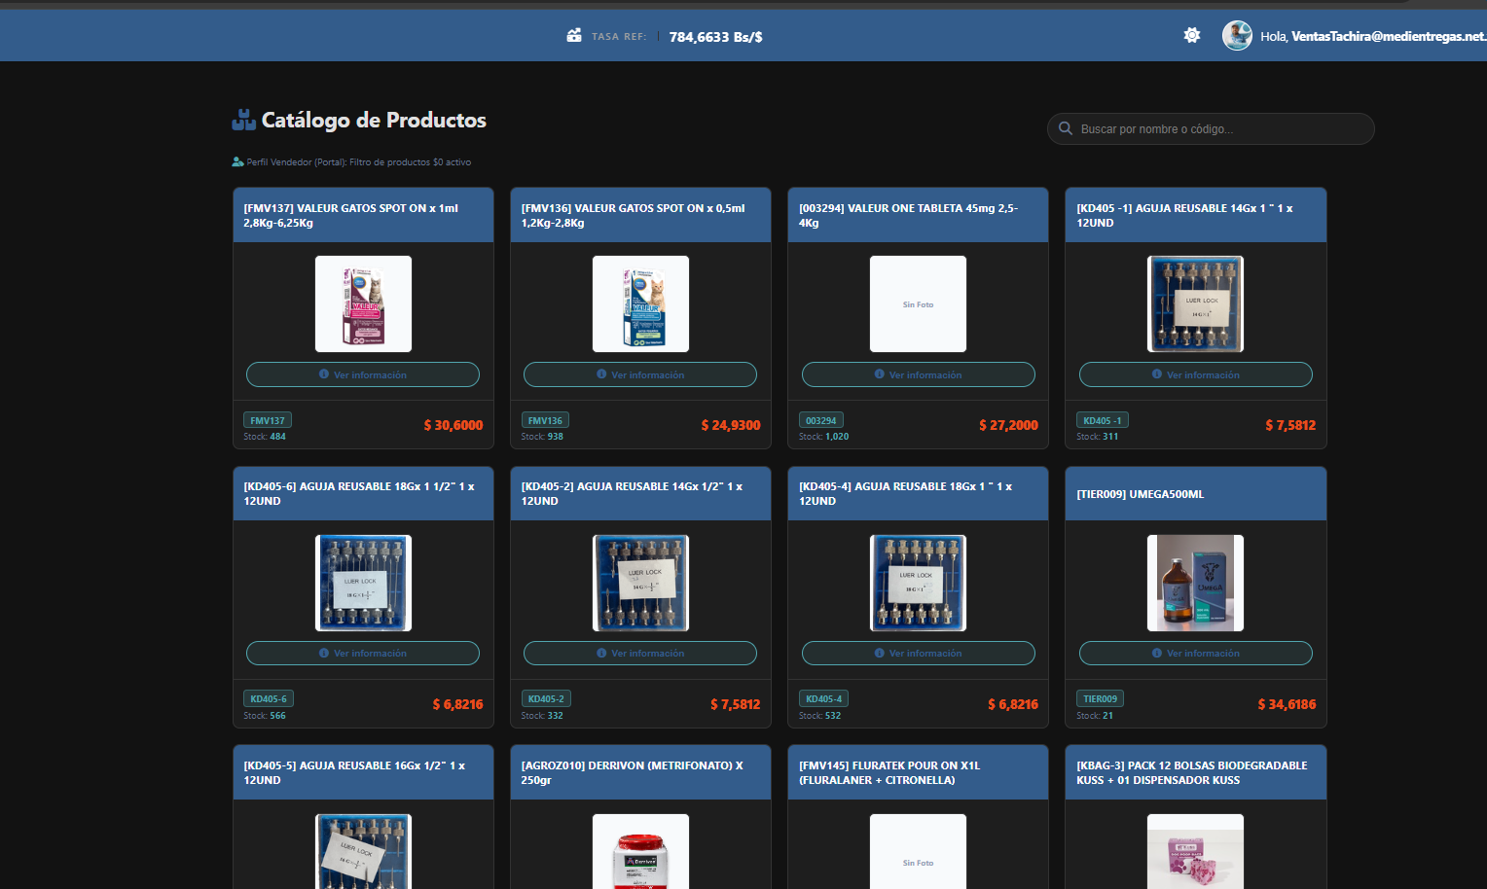Screen dimensions: 1487x889
Task: Click the KUSS biodegradable bags image
Action: tap(1196, 851)
